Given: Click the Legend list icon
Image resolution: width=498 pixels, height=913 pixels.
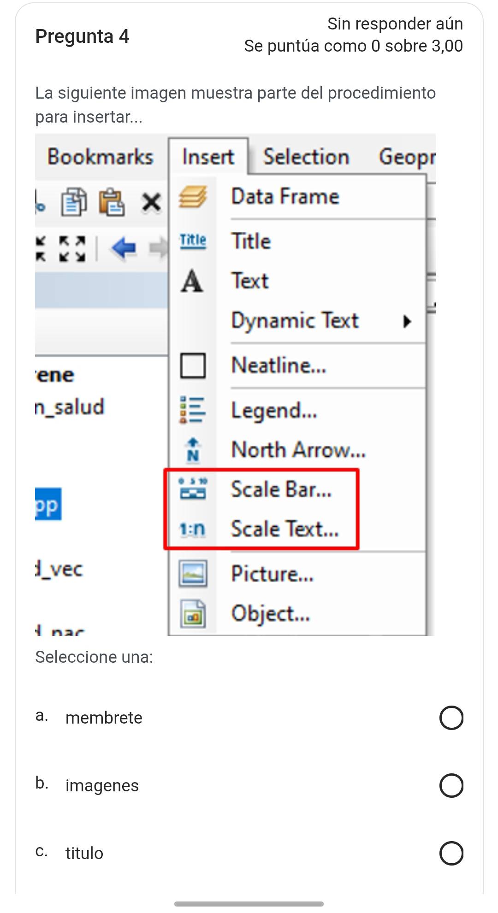Looking at the screenshot, I should [192, 409].
